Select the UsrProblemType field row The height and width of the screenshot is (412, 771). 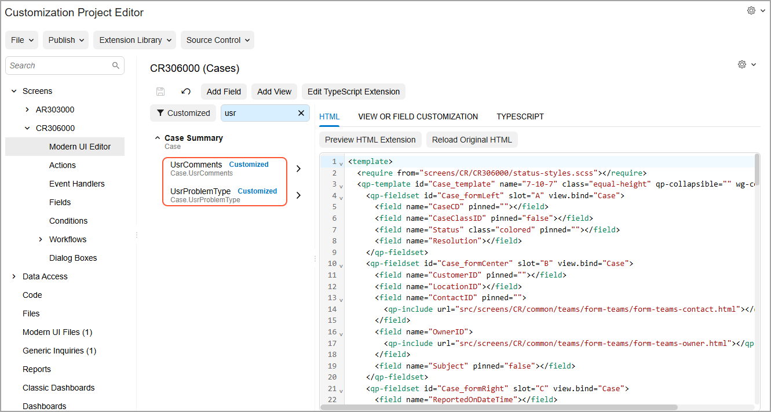[x=225, y=195]
